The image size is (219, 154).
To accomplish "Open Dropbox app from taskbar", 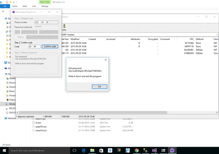I will 110,151.
